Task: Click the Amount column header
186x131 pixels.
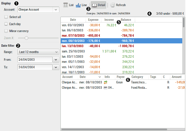Action: click(177, 77)
